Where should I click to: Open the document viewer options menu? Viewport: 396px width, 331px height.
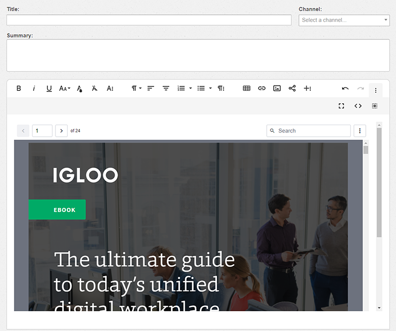[x=360, y=131]
